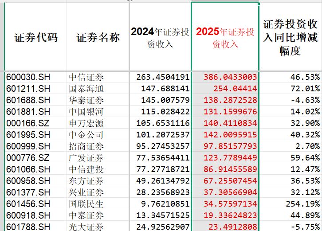The height and width of the screenshot is (231, 322).
Task: Click the value 95.27453257
Action: 163,146
